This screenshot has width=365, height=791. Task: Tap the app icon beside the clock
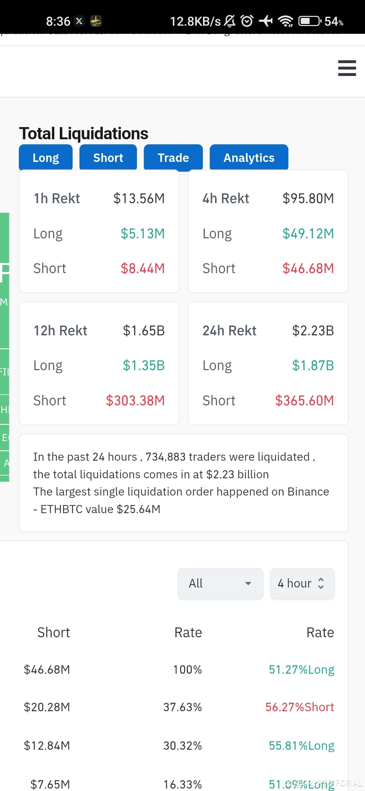96,21
